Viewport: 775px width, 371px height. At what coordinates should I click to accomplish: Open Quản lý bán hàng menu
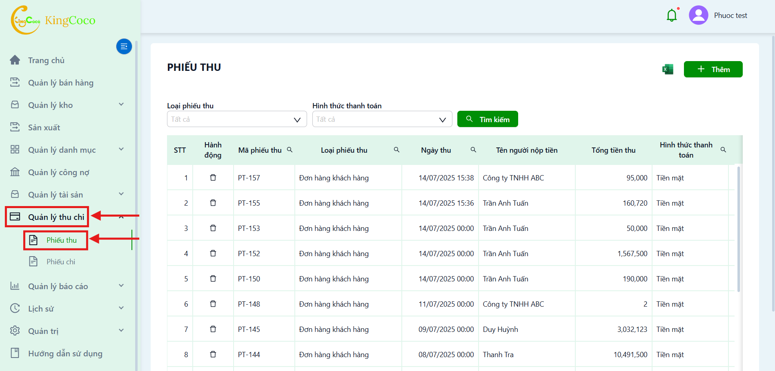[x=61, y=83]
